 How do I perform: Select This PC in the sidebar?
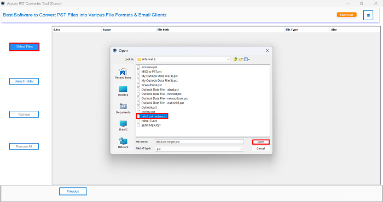(123, 126)
